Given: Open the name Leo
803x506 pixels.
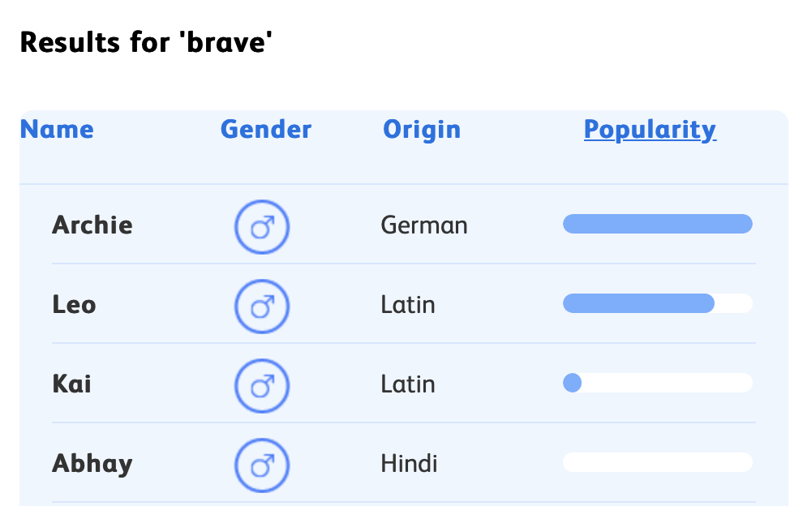Looking at the screenshot, I should click(x=75, y=305).
